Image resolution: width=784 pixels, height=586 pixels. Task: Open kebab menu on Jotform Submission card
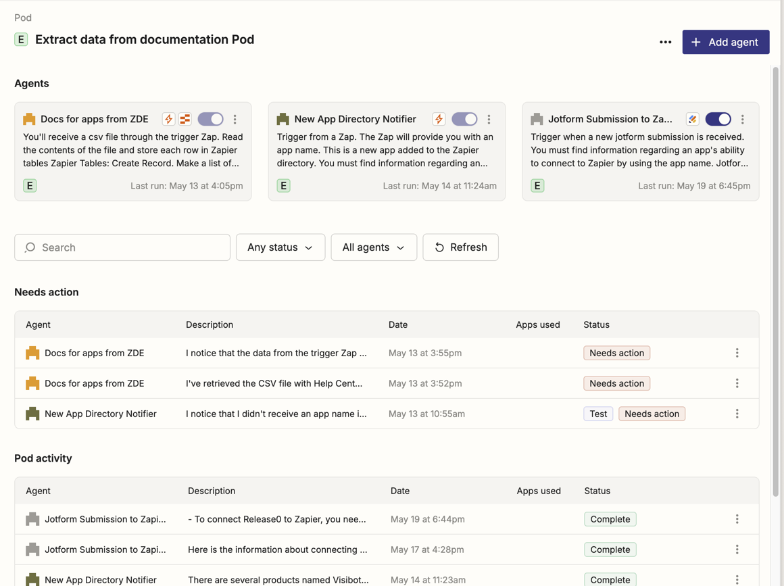tap(743, 119)
